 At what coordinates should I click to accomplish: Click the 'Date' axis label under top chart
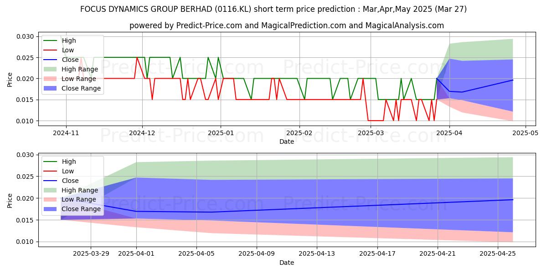[x=287, y=142]
